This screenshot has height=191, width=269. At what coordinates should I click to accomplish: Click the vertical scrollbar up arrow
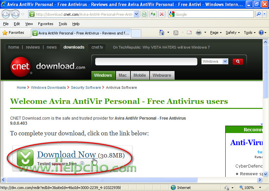(265, 42)
